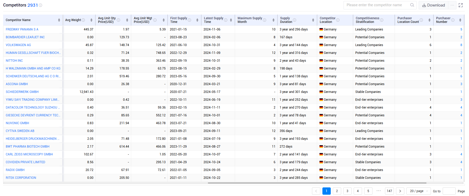Viewport: 469px width, 196px height.
Task: Select the 12,941.43 avg weight cell
Action: tap(86, 92)
